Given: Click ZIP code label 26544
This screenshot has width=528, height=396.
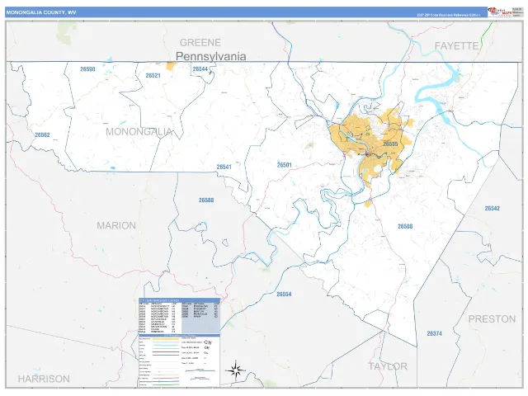Looking at the screenshot, I should coord(200,69).
